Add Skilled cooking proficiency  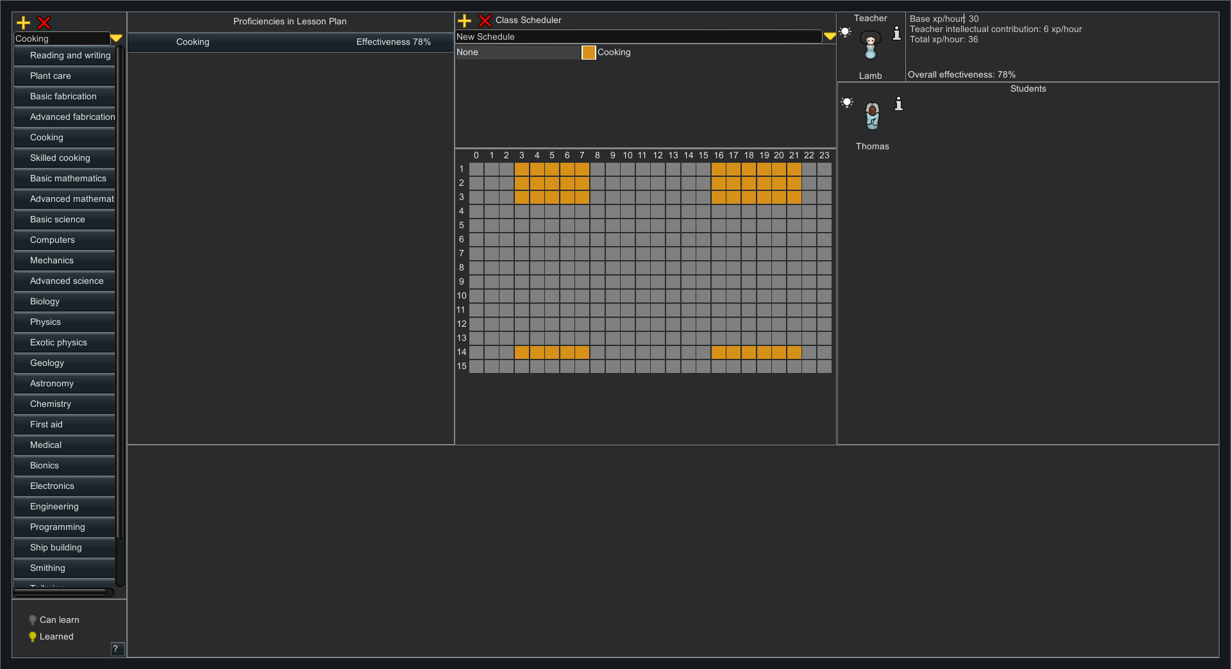(65, 158)
